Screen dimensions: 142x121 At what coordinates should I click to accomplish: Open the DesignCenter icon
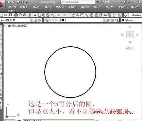point(96,15)
